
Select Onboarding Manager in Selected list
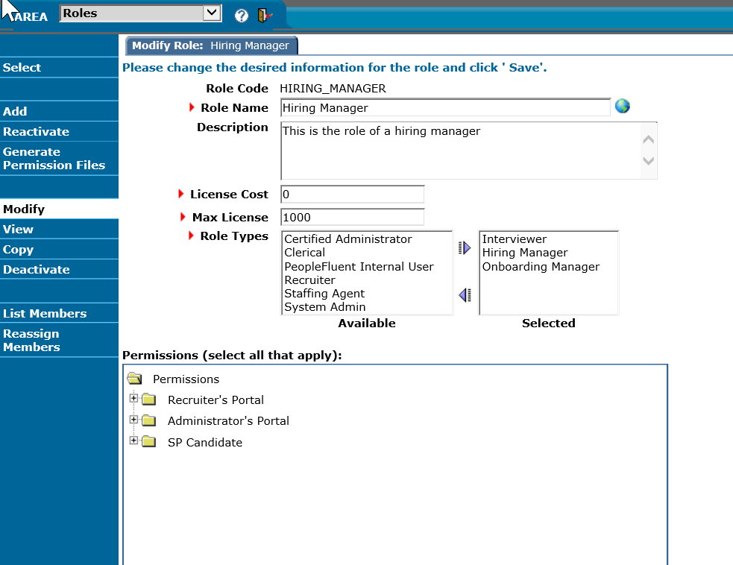click(541, 266)
